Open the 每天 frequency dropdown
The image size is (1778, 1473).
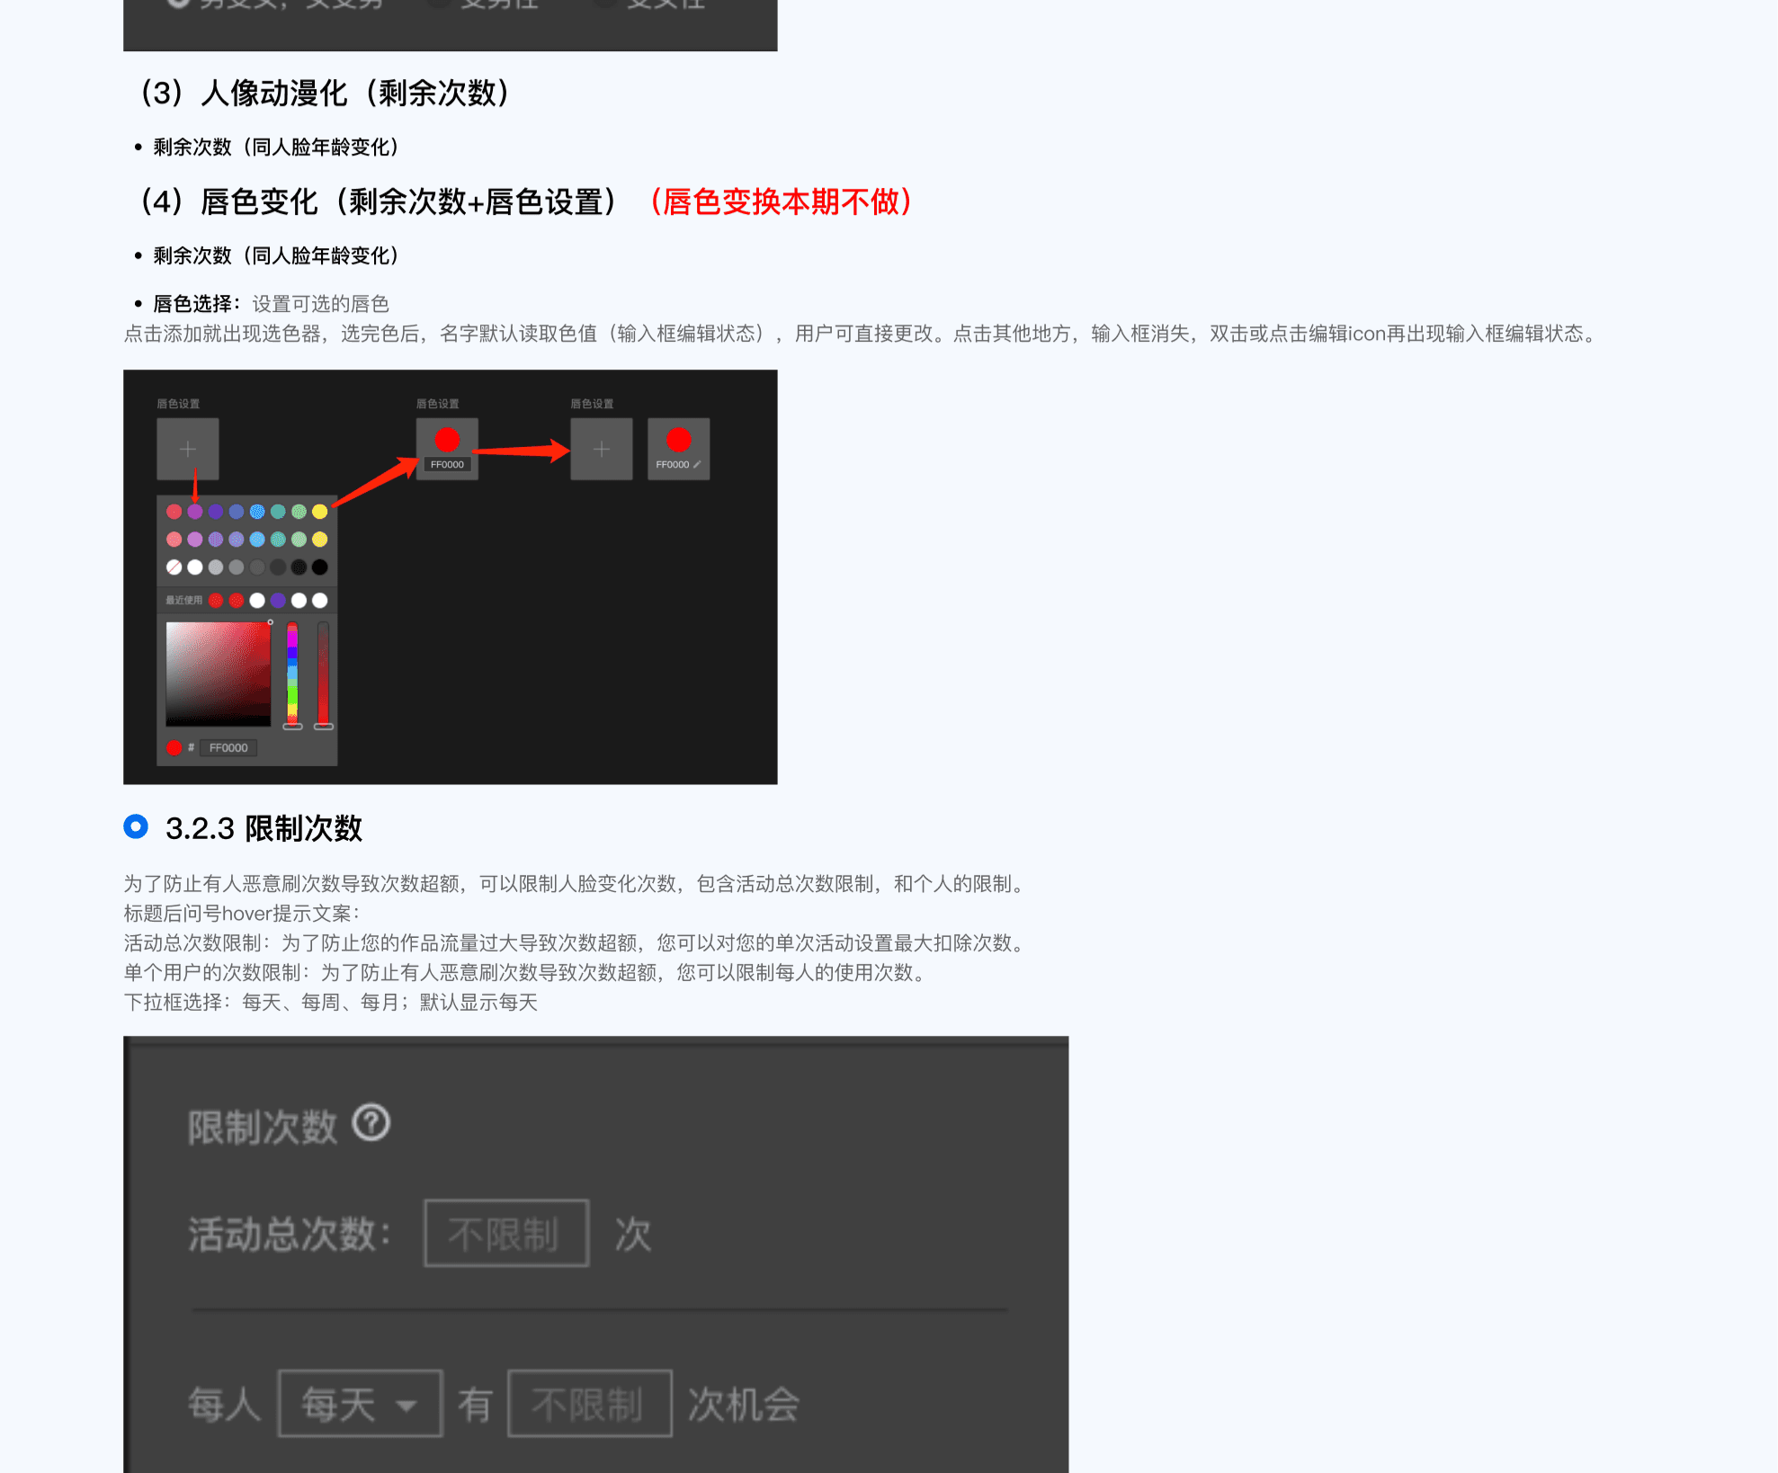click(x=360, y=1404)
